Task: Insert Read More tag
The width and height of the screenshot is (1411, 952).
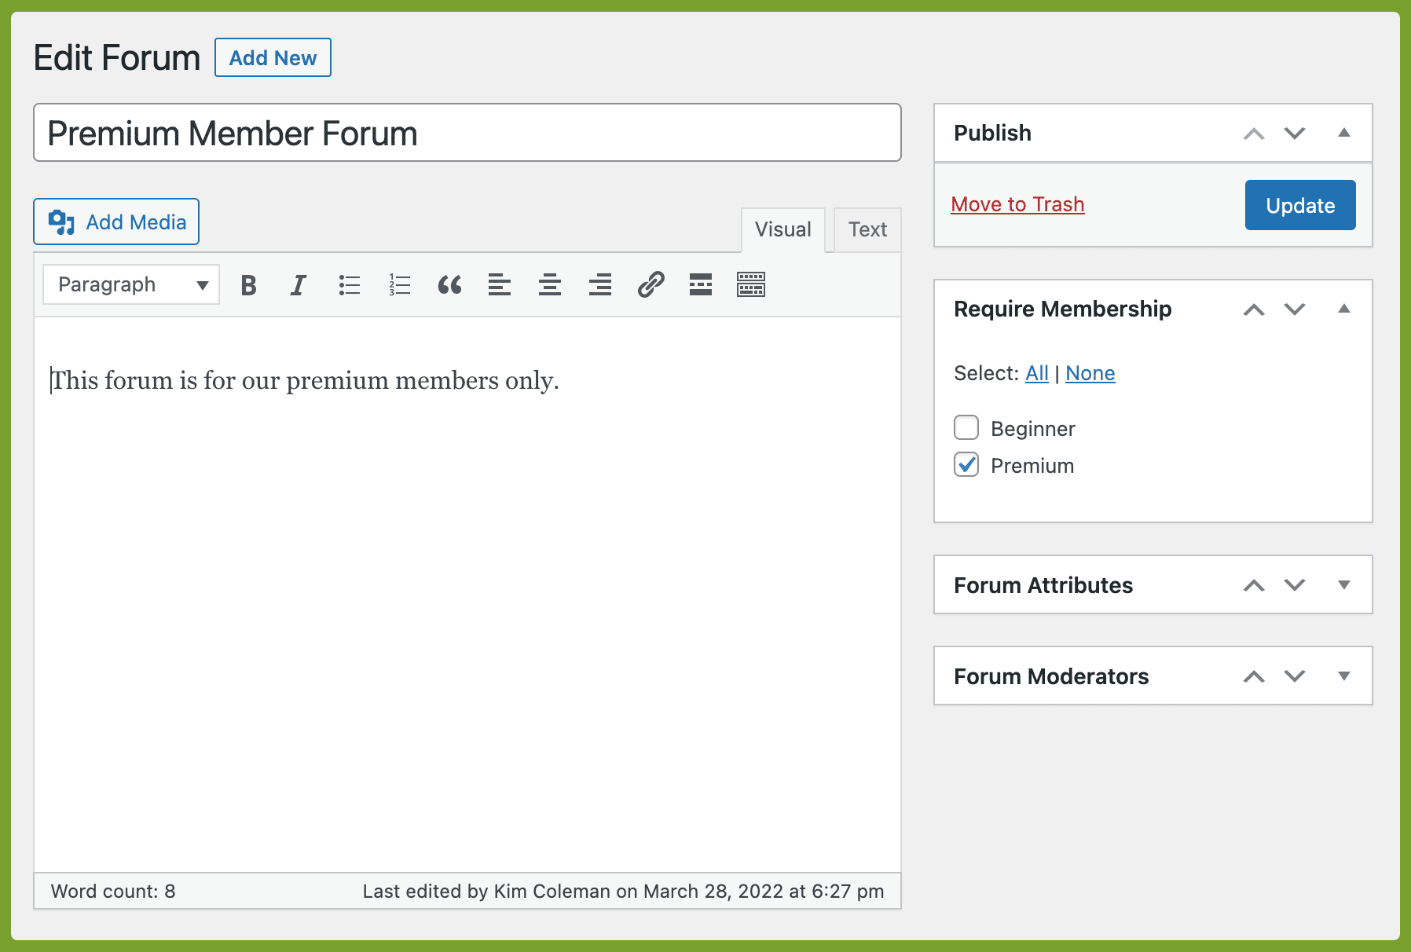Action: tap(701, 285)
